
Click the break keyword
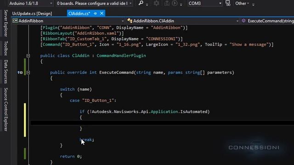pyautogui.click(x=86, y=139)
